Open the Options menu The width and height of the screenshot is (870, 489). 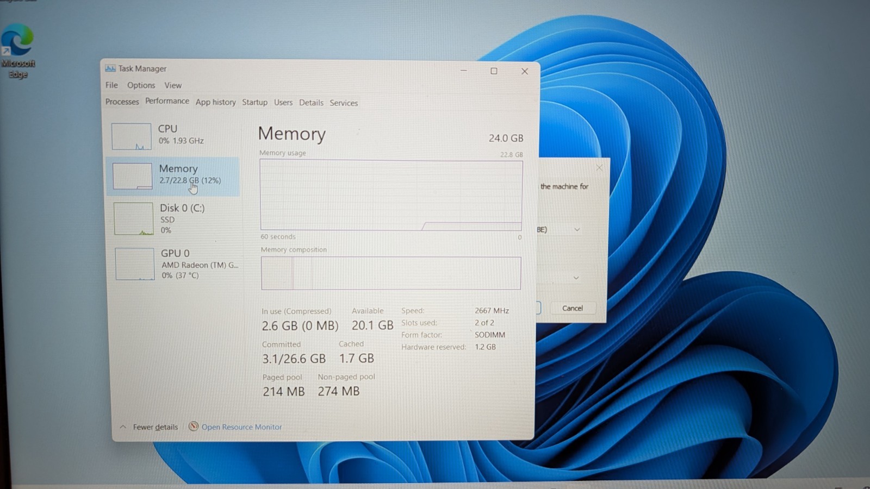click(x=141, y=85)
